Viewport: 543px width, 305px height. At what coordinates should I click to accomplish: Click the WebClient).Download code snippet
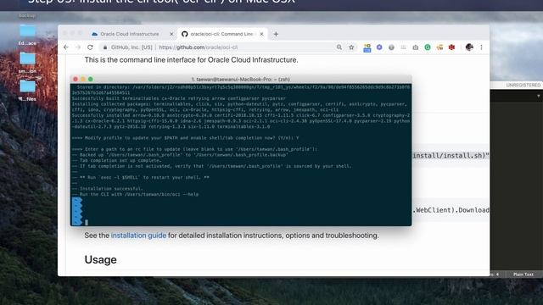451,210
